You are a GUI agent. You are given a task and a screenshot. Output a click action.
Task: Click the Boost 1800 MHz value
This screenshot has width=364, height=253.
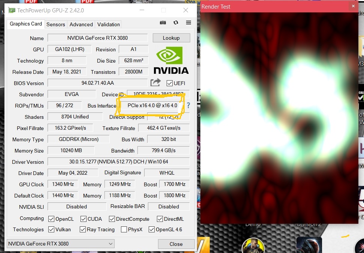175,195
